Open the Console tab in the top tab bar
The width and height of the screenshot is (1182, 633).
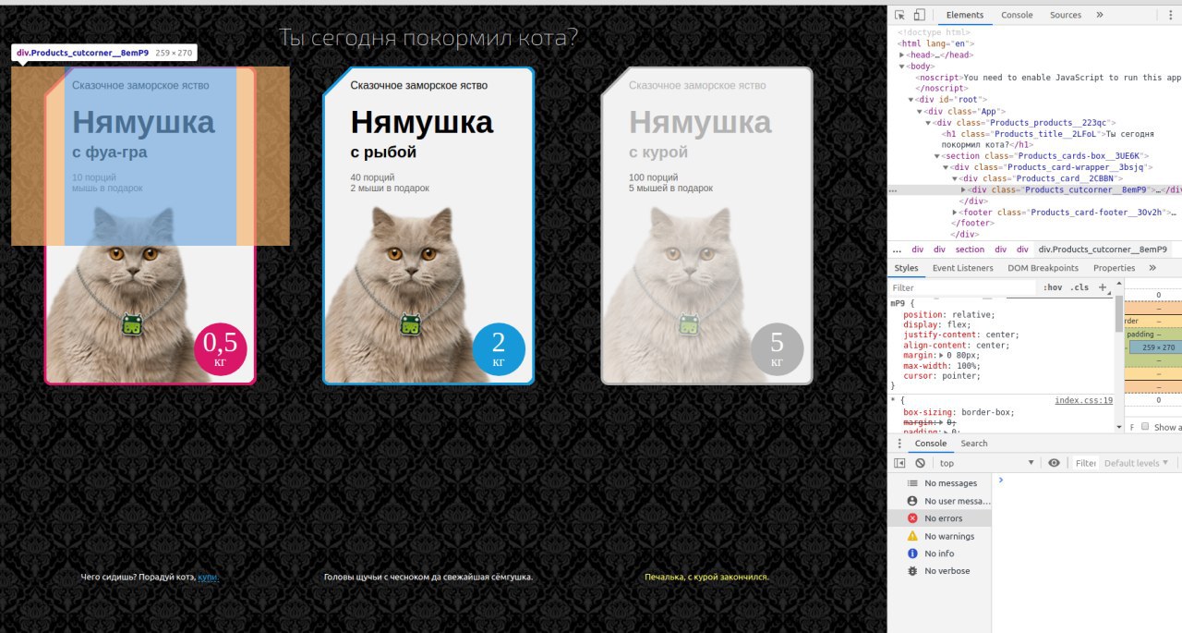1017,15
